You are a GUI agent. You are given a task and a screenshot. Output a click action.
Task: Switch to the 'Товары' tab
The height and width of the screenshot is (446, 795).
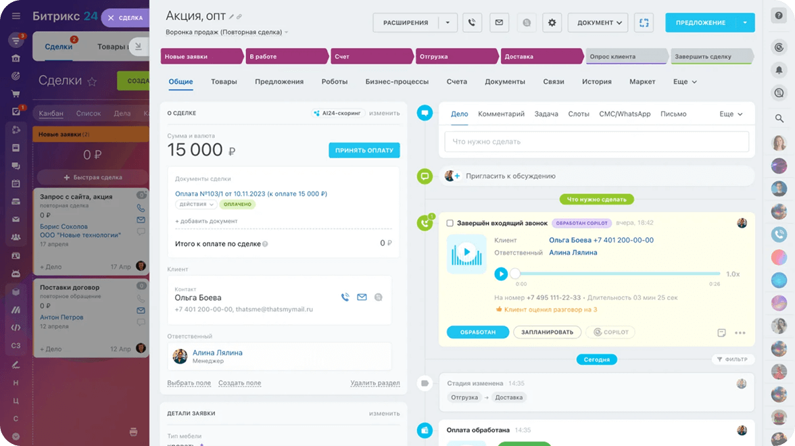pos(224,82)
